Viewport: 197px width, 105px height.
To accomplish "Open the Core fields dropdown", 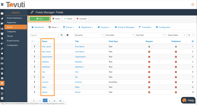I will [x=119, y=35].
